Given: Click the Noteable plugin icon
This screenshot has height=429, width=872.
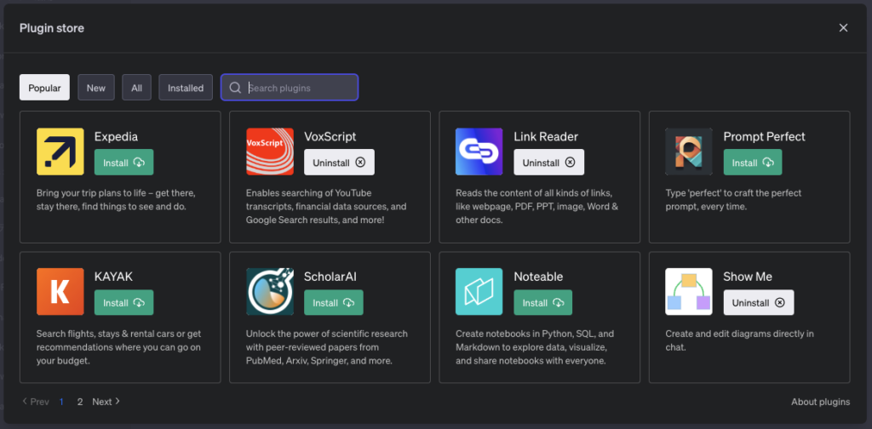Looking at the screenshot, I should [479, 292].
